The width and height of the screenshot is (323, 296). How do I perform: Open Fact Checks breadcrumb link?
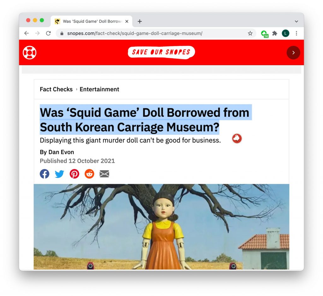point(56,89)
